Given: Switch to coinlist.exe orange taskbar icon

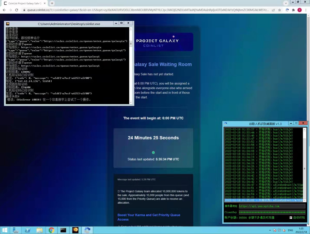Looking at the screenshot, I should (x=75, y=230).
